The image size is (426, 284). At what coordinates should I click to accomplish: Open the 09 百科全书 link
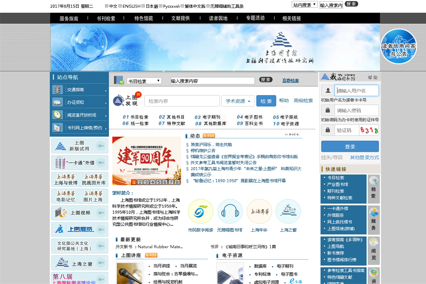click(250, 124)
